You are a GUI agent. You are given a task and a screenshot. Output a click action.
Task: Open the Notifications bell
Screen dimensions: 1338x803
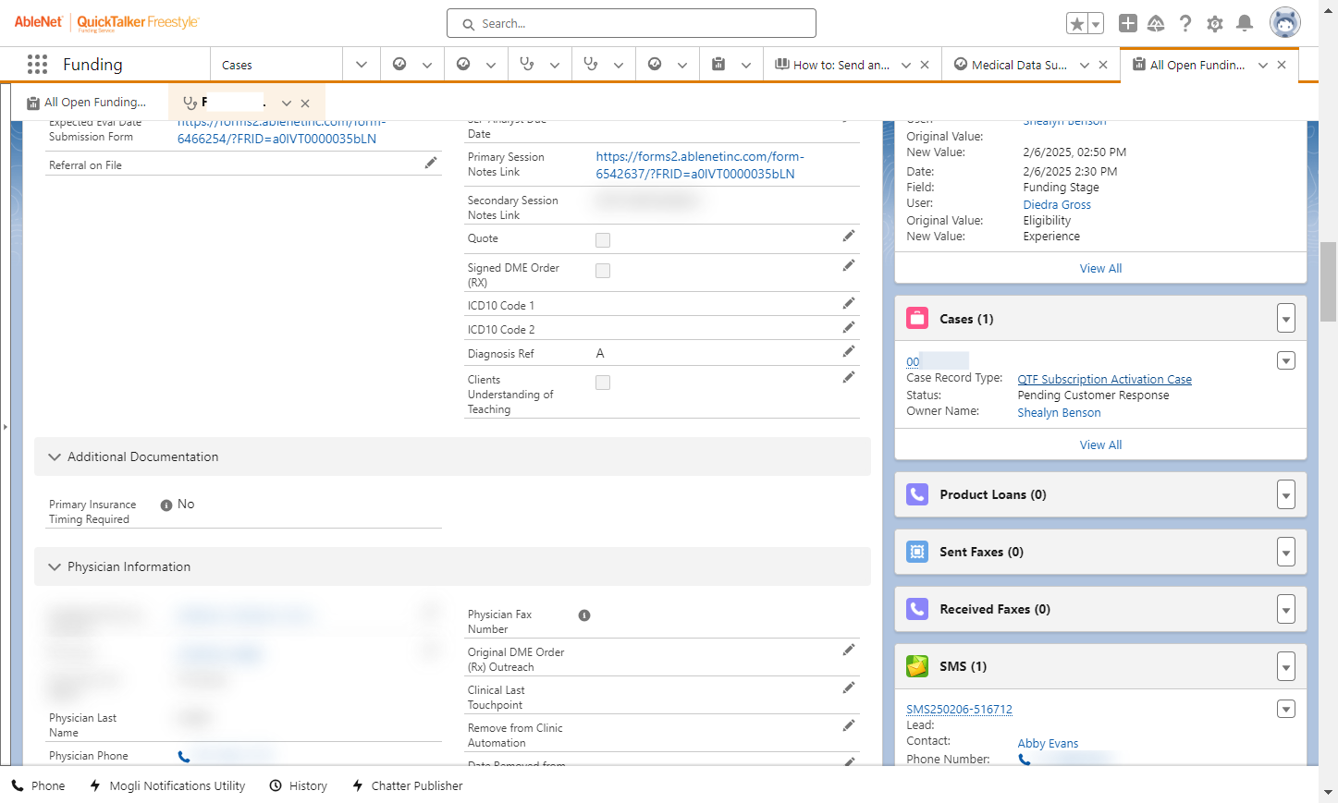[x=1245, y=23]
